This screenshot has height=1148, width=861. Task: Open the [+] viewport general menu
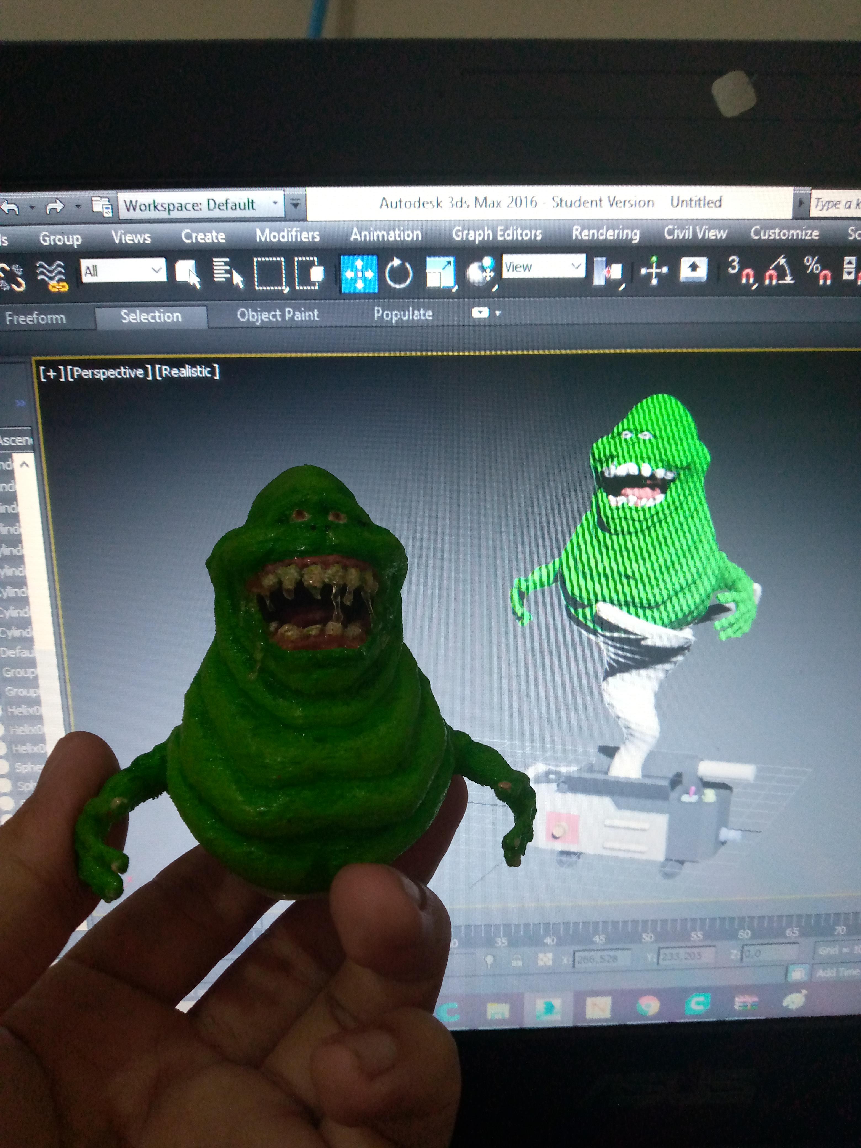click(x=52, y=373)
